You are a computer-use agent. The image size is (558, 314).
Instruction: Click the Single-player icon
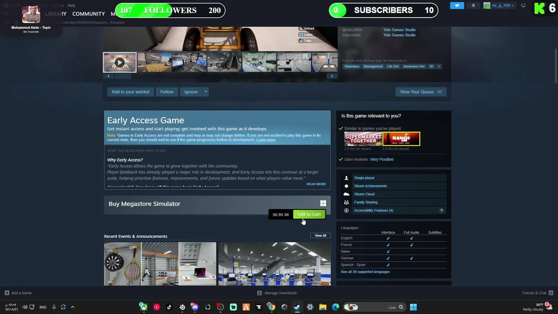pyautogui.click(x=347, y=178)
